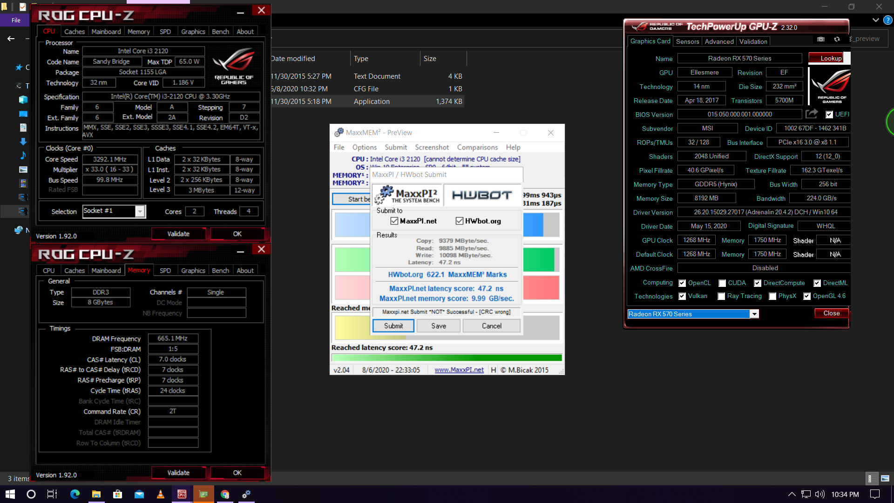Open the Comparisons menu in MaxxMEM
The image size is (894, 503).
477,147
